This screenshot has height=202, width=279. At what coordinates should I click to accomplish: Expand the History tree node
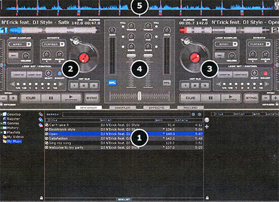2,128
